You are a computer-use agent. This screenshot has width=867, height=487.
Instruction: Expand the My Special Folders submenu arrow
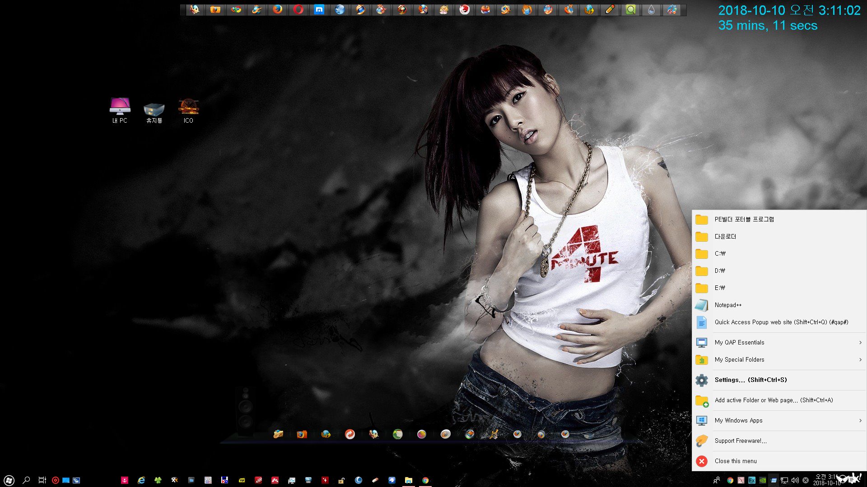(860, 359)
